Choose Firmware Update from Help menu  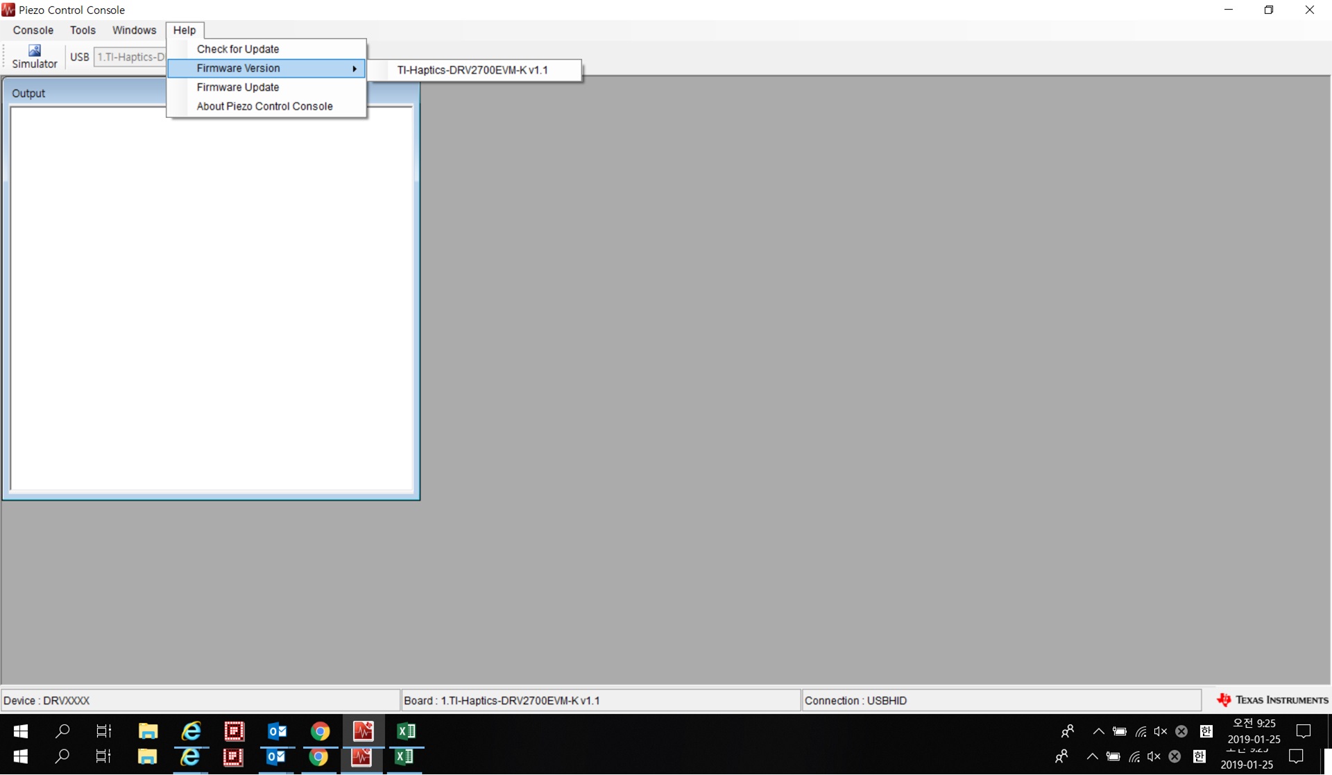pyautogui.click(x=238, y=87)
